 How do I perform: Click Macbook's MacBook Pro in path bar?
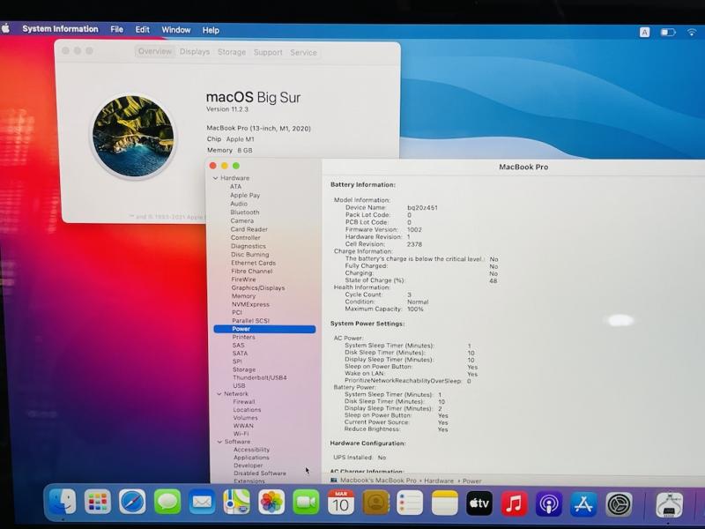pos(378,481)
